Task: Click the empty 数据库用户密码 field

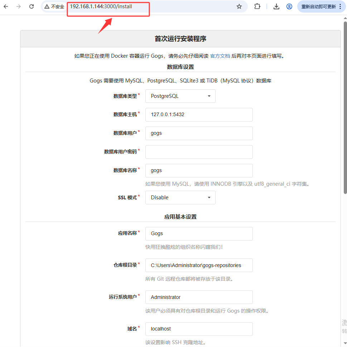Action: pos(199,152)
